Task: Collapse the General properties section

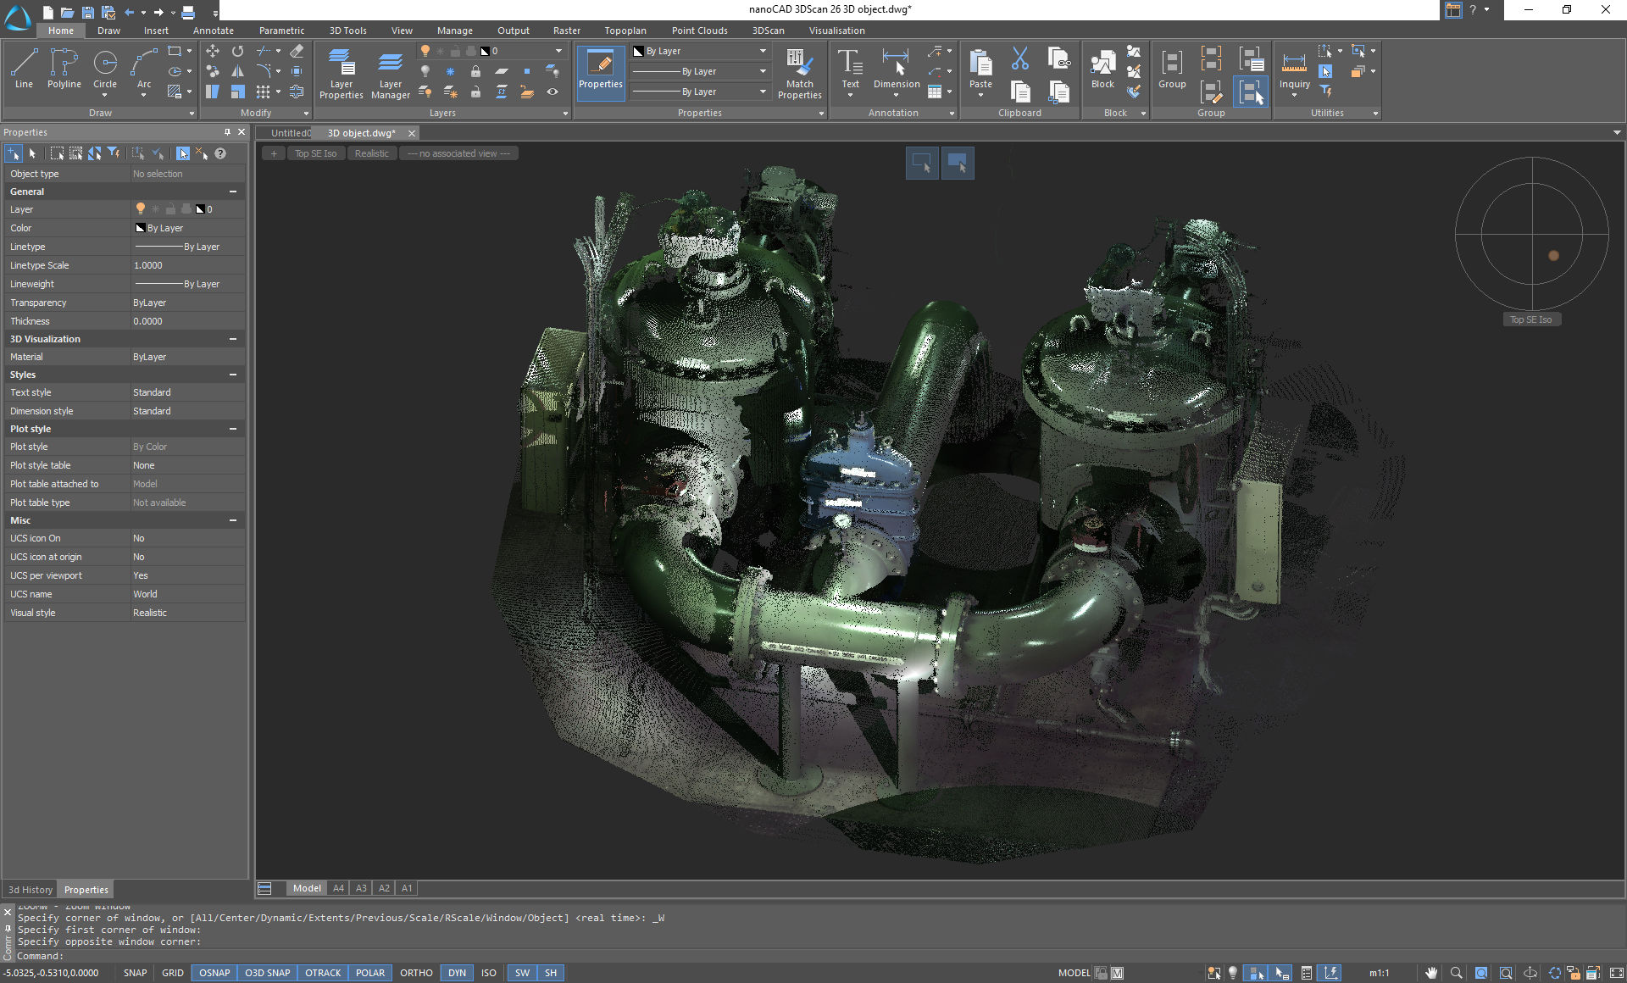Action: click(233, 192)
